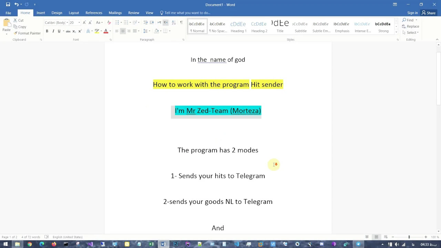Image resolution: width=441 pixels, height=248 pixels.
Task: Copy the selected text
Action: pyautogui.click(x=20, y=27)
